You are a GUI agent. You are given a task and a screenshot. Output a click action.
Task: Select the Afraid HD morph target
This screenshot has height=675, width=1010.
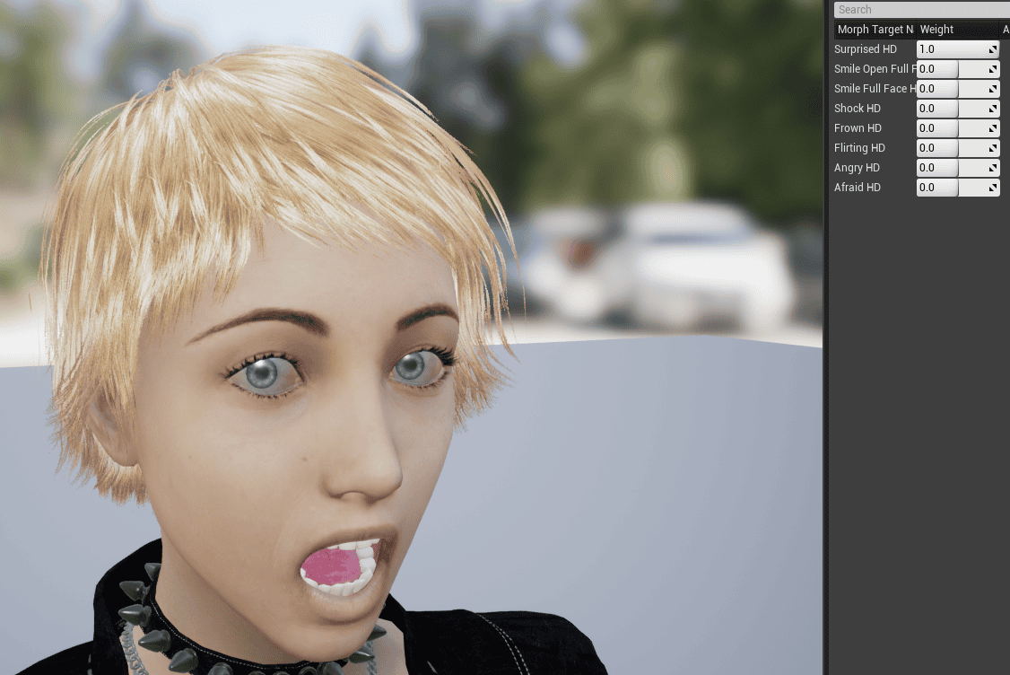(857, 188)
